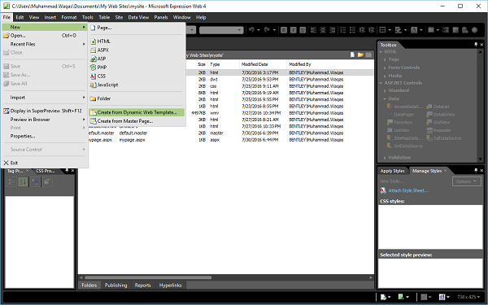Viewport: 488px width, 305px height.
Task: Open the Undo history dropdown arrow
Action: (x=259, y=30)
